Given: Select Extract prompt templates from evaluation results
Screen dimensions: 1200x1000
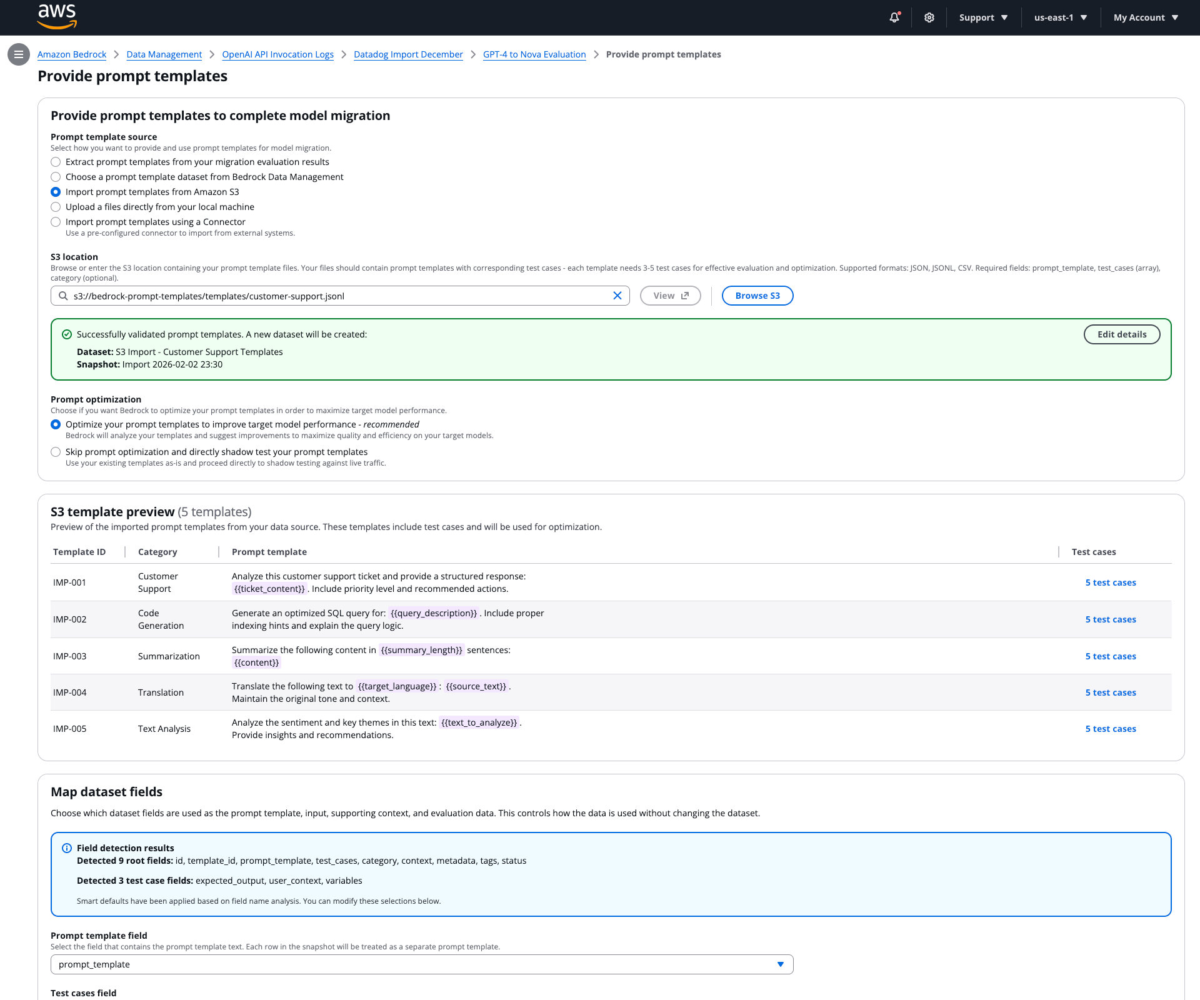Looking at the screenshot, I should point(56,162).
